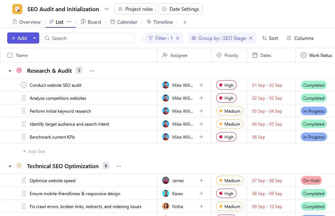Open the Date Settings dialog
Screen dimensions: 335x216
click(180, 9)
